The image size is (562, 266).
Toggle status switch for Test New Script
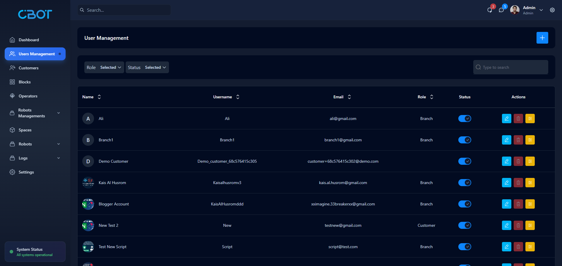point(464,247)
